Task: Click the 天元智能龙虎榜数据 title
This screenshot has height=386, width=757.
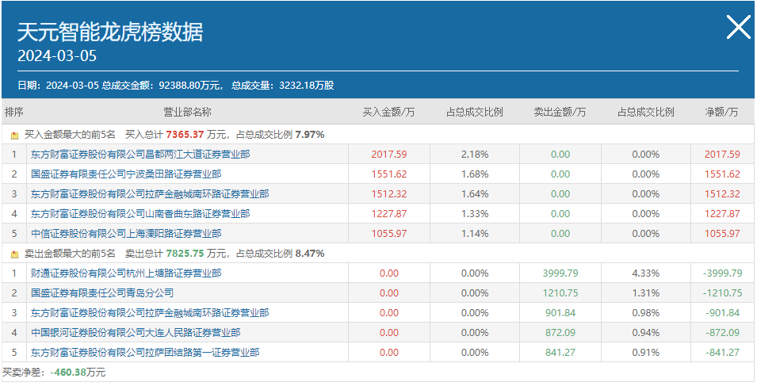Action: 110,32
